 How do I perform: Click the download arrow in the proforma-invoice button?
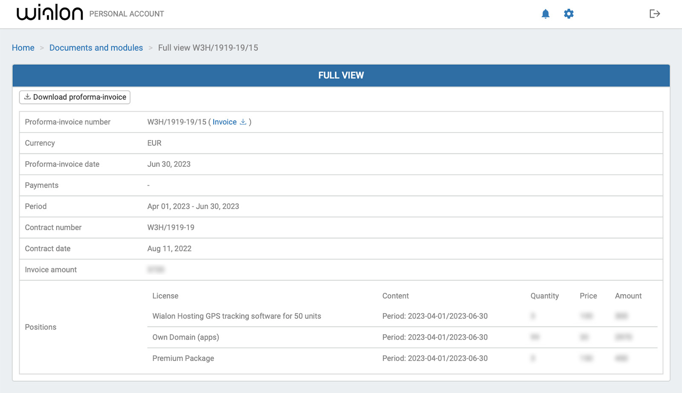coord(27,97)
